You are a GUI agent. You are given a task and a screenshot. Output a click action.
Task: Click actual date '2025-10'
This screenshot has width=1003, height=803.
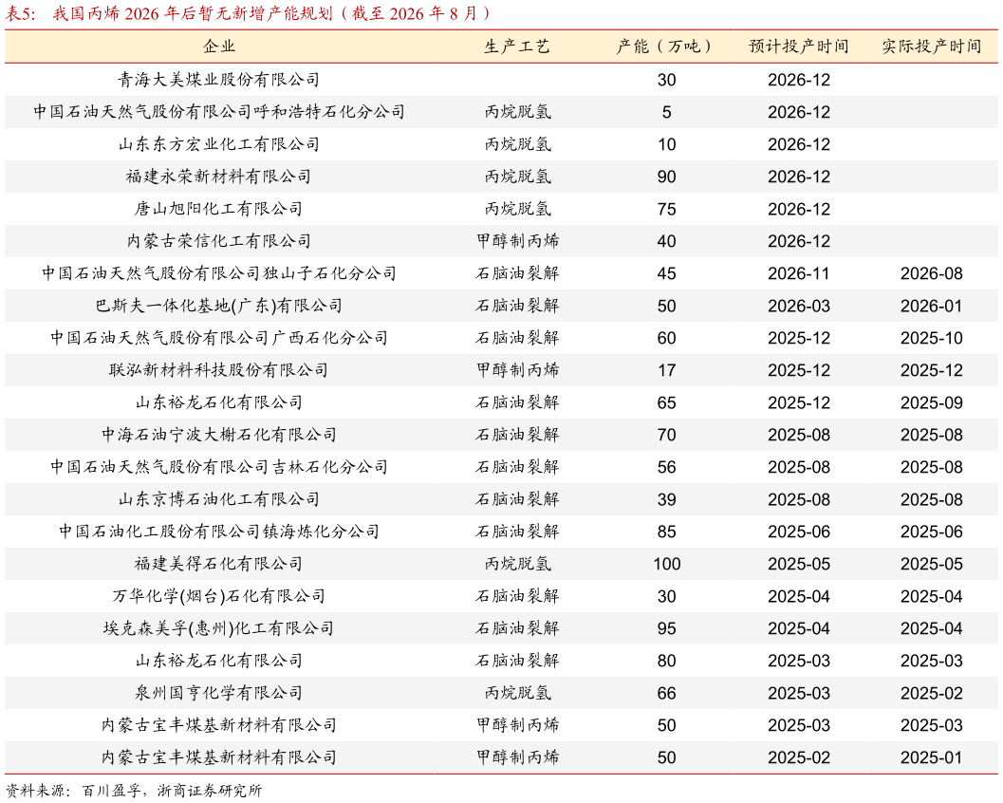(x=932, y=338)
